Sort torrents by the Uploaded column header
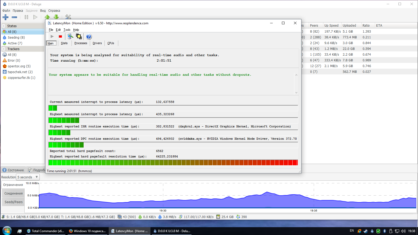418x235 pixels. 351,26
